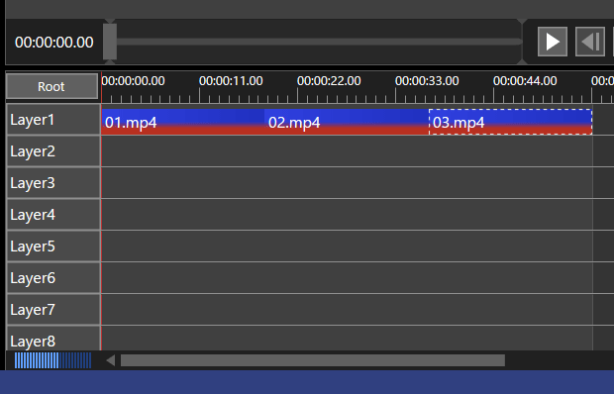
Task: Click the Layer6 label
Action: (33, 278)
